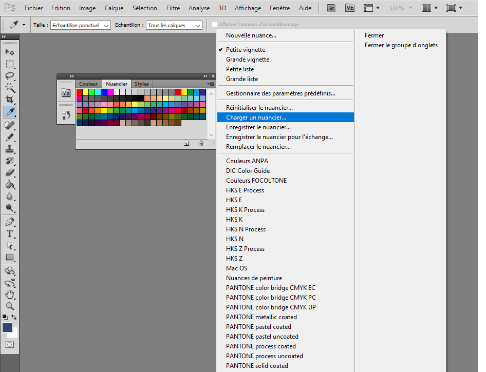Open Mini Bridge from the top bar
The image size is (486, 372).
click(x=350, y=8)
